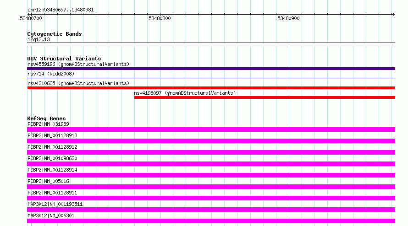The image size is (408, 226).
Task: Open the MAP3K12|NM_006301 transcript label
Action: [x=51, y=215]
